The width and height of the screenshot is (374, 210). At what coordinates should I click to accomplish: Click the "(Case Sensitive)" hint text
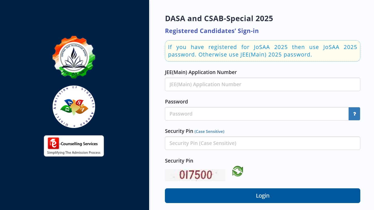tap(209, 132)
